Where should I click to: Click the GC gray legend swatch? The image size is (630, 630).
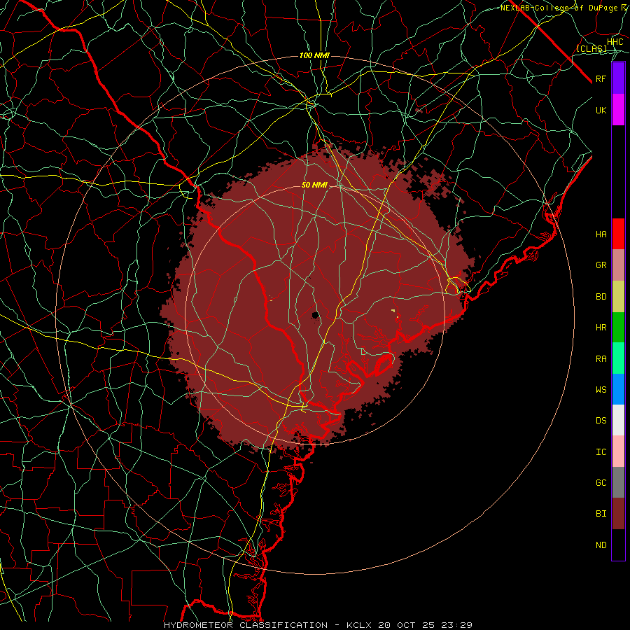[618, 482]
